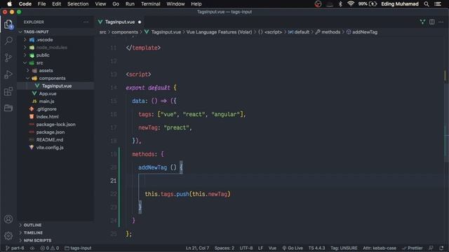Click the errors and warnings counter
This screenshot has height=252, width=449.
50,248
